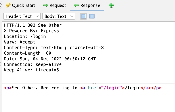Click the green Response arrow icon
This screenshot has width=175, height=112.
pyautogui.click(x=76, y=5)
